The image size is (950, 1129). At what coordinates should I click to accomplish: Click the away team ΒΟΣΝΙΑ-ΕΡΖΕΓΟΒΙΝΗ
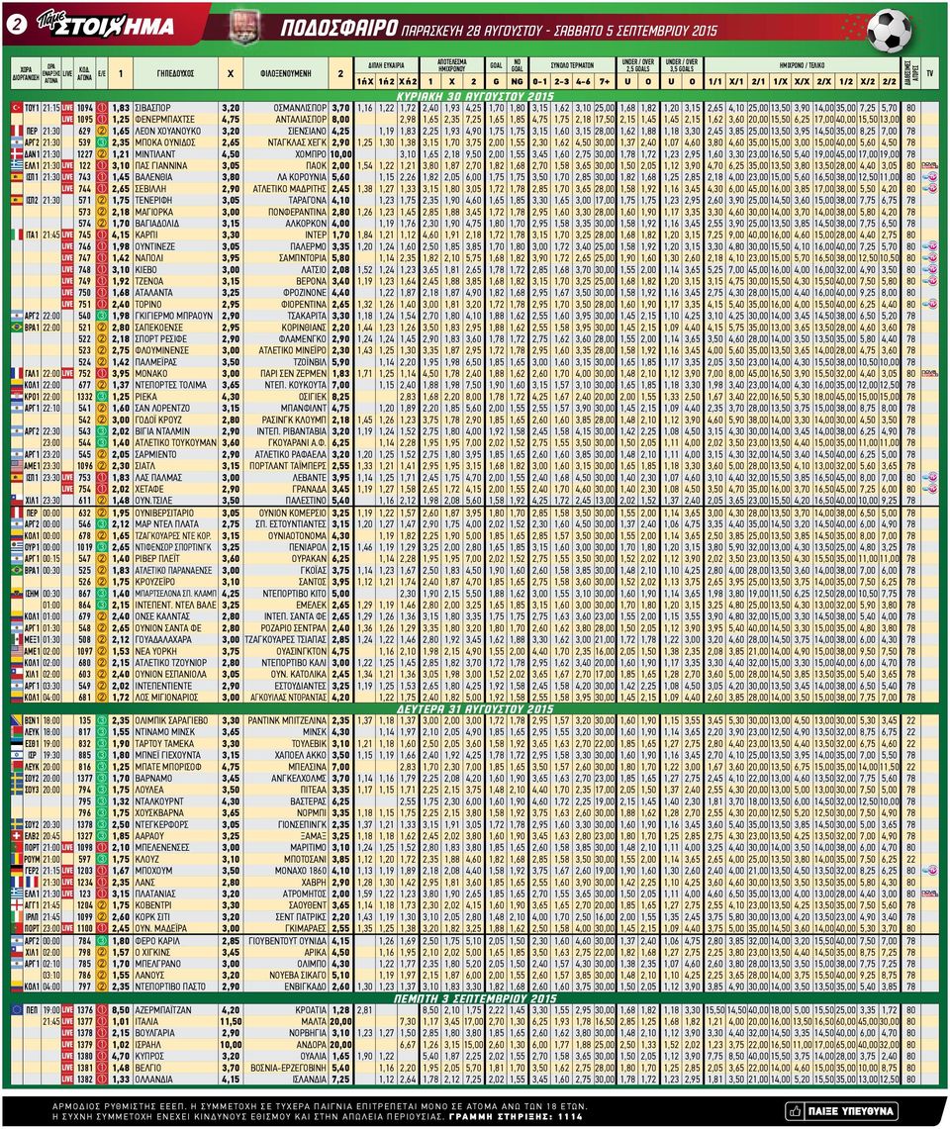click(x=289, y=1068)
